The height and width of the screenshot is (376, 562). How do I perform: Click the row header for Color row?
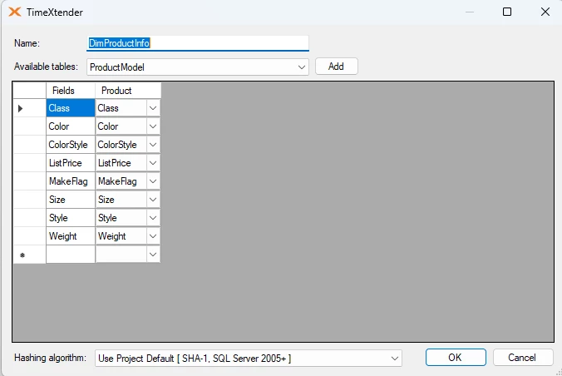point(29,126)
